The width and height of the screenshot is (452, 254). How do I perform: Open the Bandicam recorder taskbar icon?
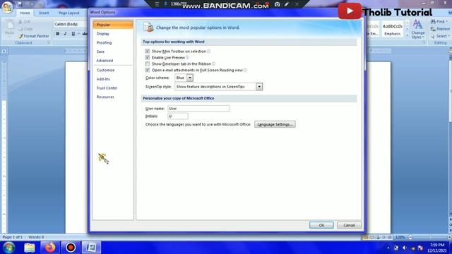pyautogui.click(x=71, y=248)
